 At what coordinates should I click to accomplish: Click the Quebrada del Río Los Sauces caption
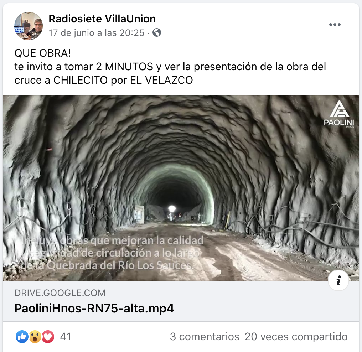tap(107, 265)
